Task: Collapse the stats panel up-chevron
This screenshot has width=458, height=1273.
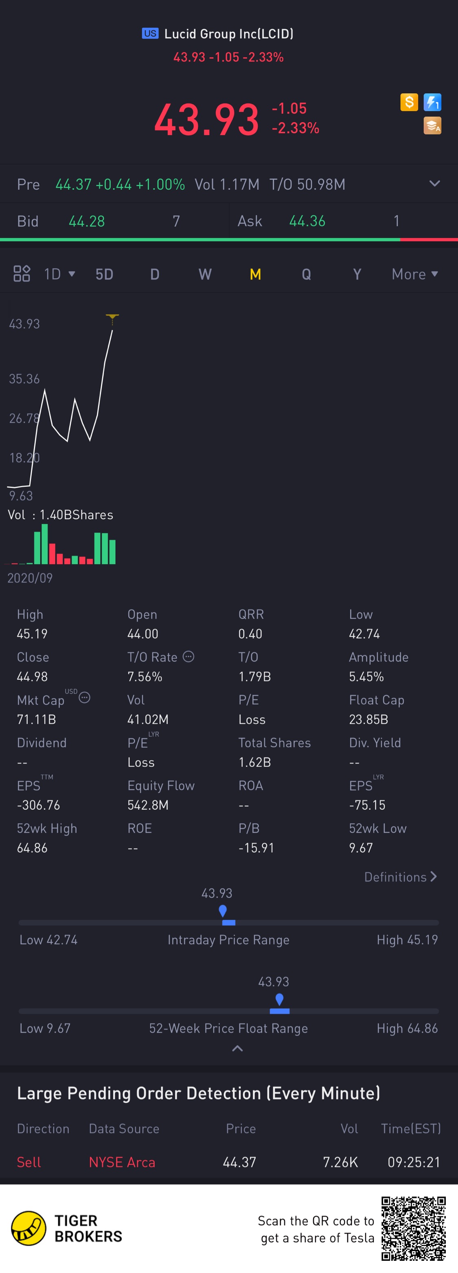Action: 237,1049
